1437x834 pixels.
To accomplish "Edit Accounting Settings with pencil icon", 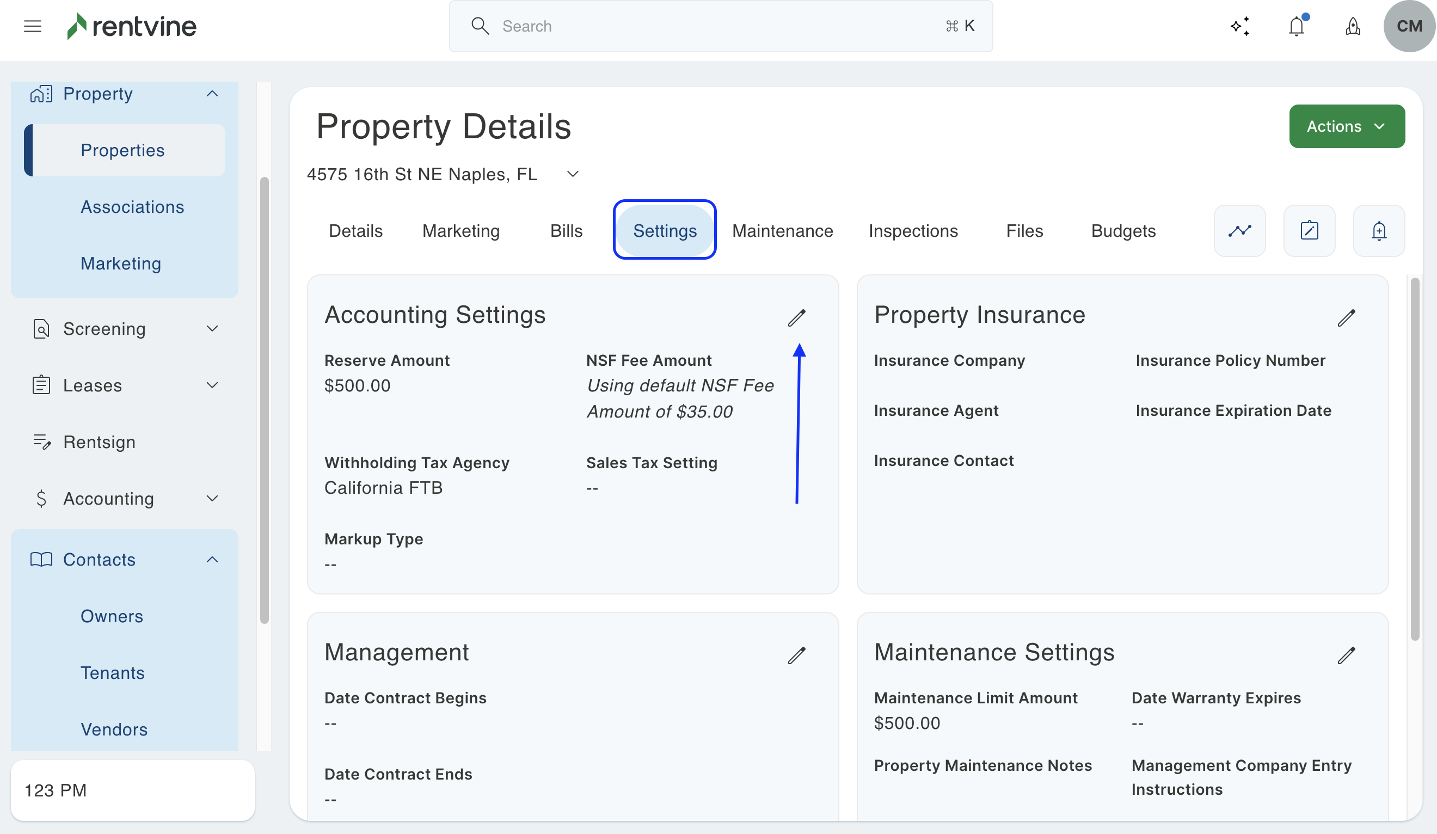I will pyautogui.click(x=797, y=318).
